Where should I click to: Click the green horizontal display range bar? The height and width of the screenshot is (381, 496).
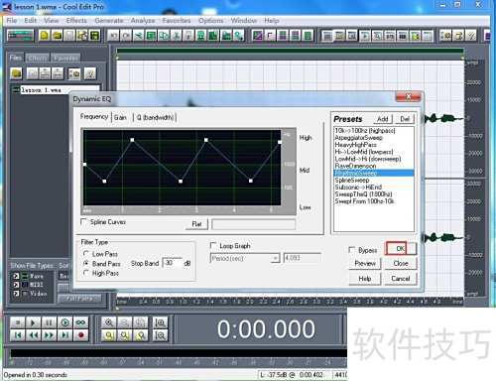point(290,52)
